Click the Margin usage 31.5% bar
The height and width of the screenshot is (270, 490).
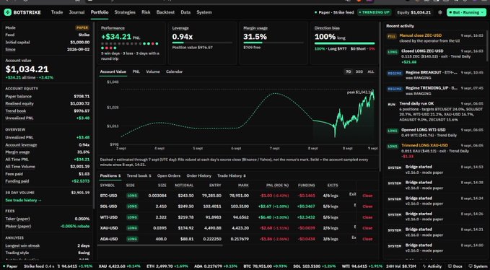274,43
